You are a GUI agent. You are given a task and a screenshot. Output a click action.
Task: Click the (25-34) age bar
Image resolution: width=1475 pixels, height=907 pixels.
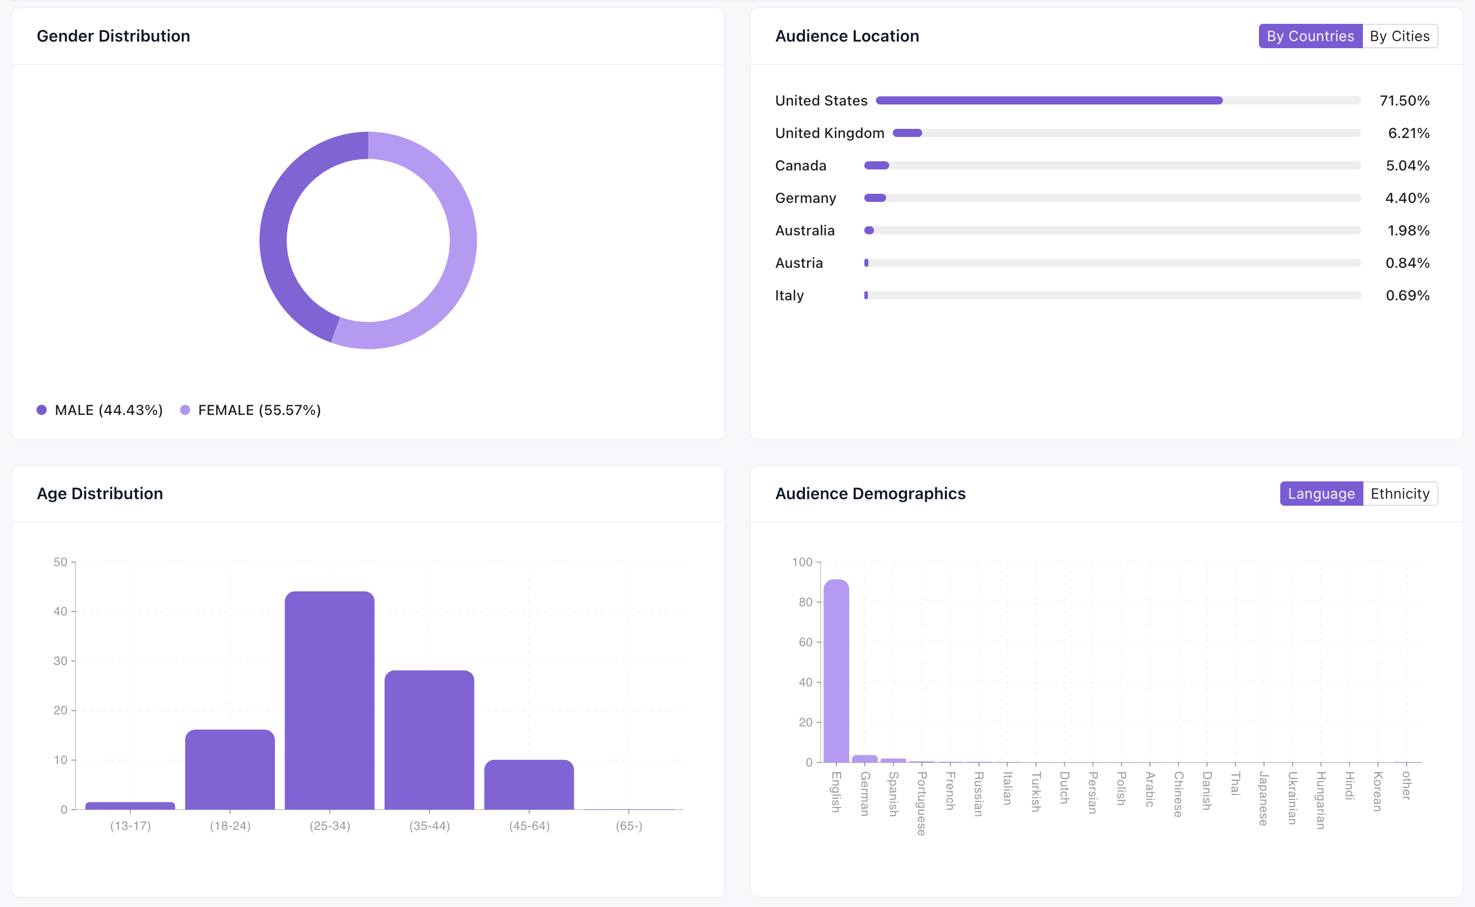point(329,701)
